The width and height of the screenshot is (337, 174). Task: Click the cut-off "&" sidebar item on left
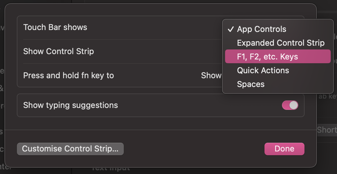[x=2, y=89]
